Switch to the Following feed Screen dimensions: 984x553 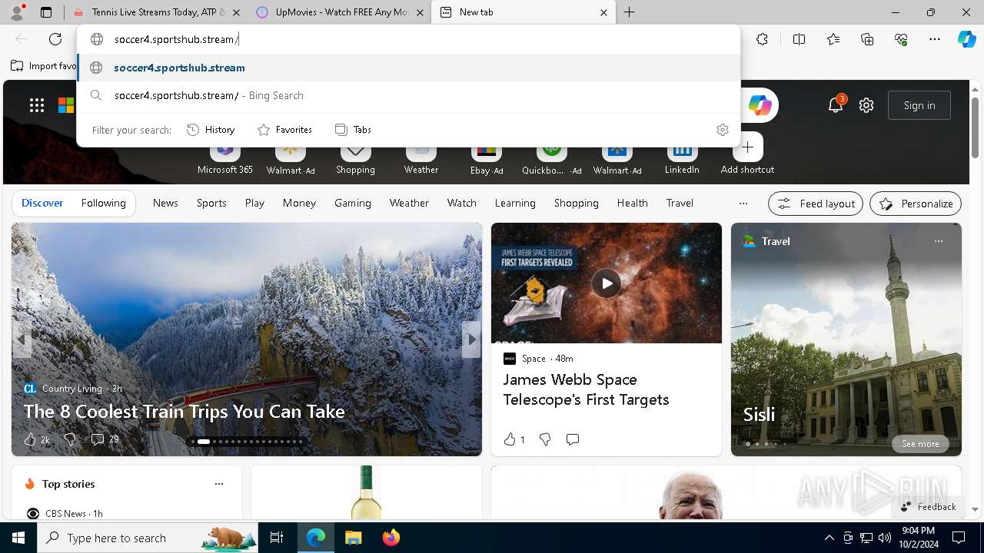pos(103,203)
